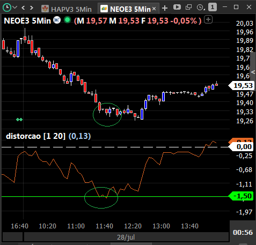Click the green diamond marker on the chart

[x=19, y=120]
